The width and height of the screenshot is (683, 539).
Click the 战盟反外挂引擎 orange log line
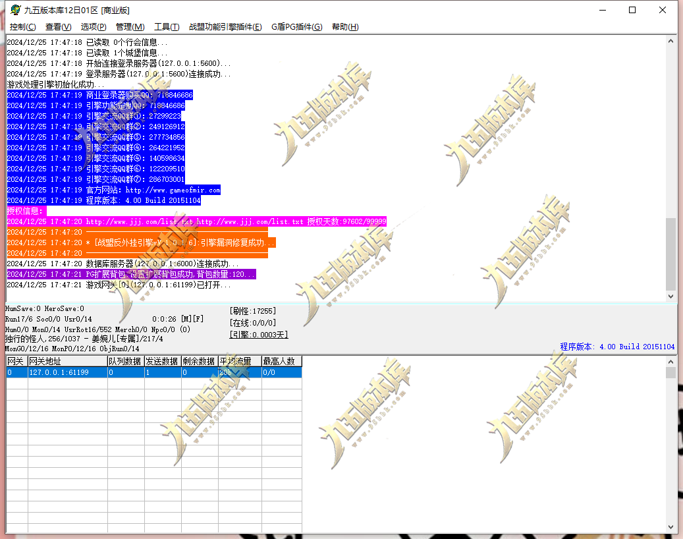(x=141, y=242)
